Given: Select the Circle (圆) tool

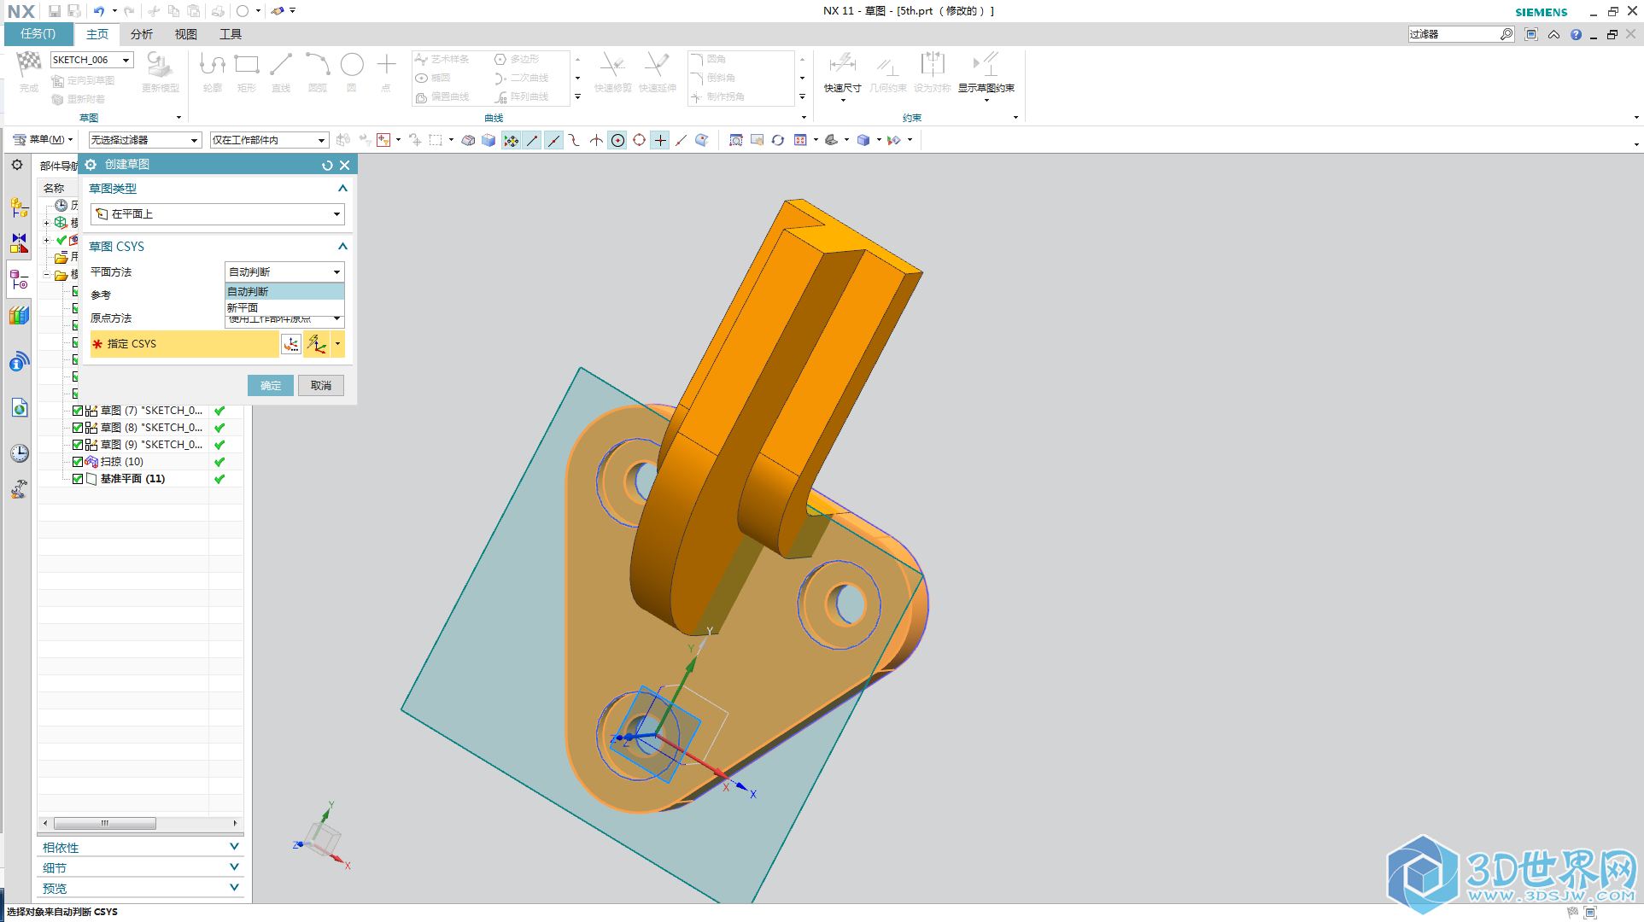Looking at the screenshot, I should coord(352,65).
